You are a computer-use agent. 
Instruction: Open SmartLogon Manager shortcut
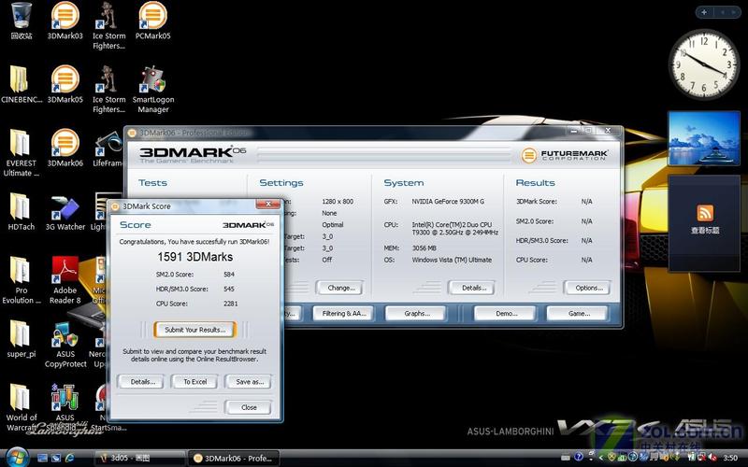pyautogui.click(x=152, y=89)
